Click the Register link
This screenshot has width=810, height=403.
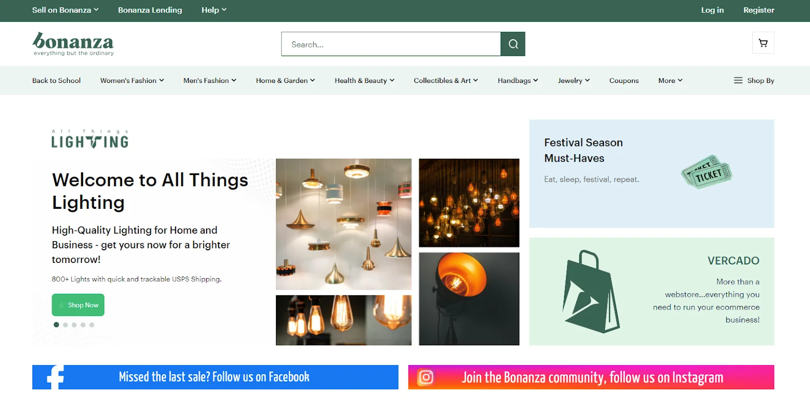coord(758,10)
